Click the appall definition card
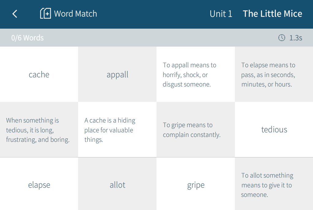This screenshot has width=313, height=210. (196, 75)
